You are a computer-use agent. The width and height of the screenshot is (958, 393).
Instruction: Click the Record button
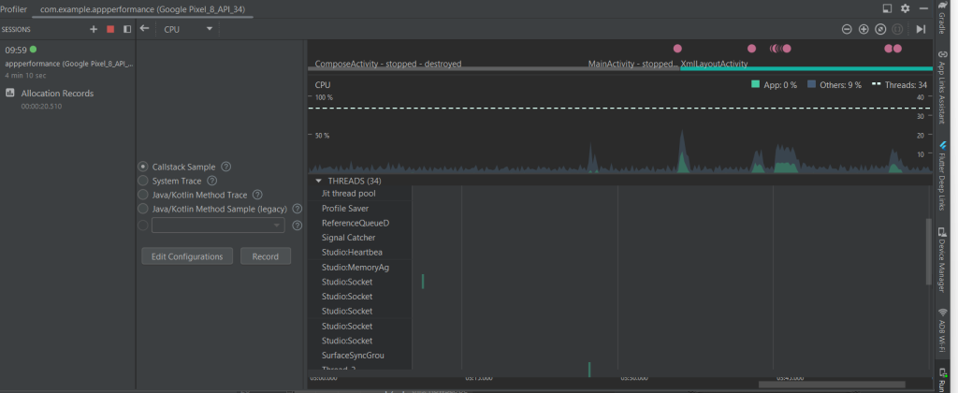click(x=266, y=256)
